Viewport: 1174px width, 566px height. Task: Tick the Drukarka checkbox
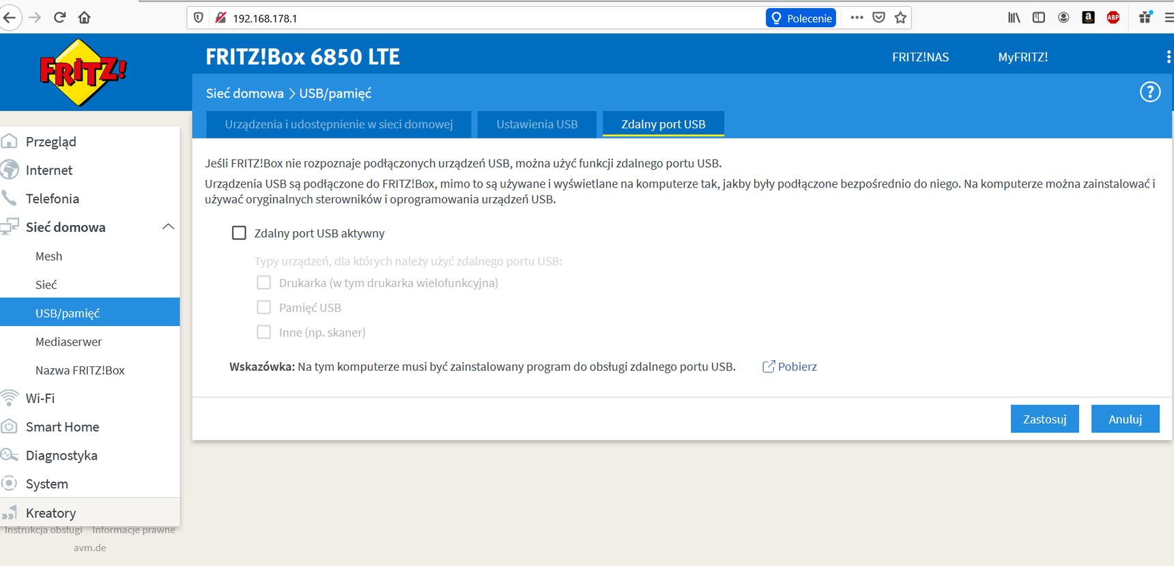pos(263,282)
